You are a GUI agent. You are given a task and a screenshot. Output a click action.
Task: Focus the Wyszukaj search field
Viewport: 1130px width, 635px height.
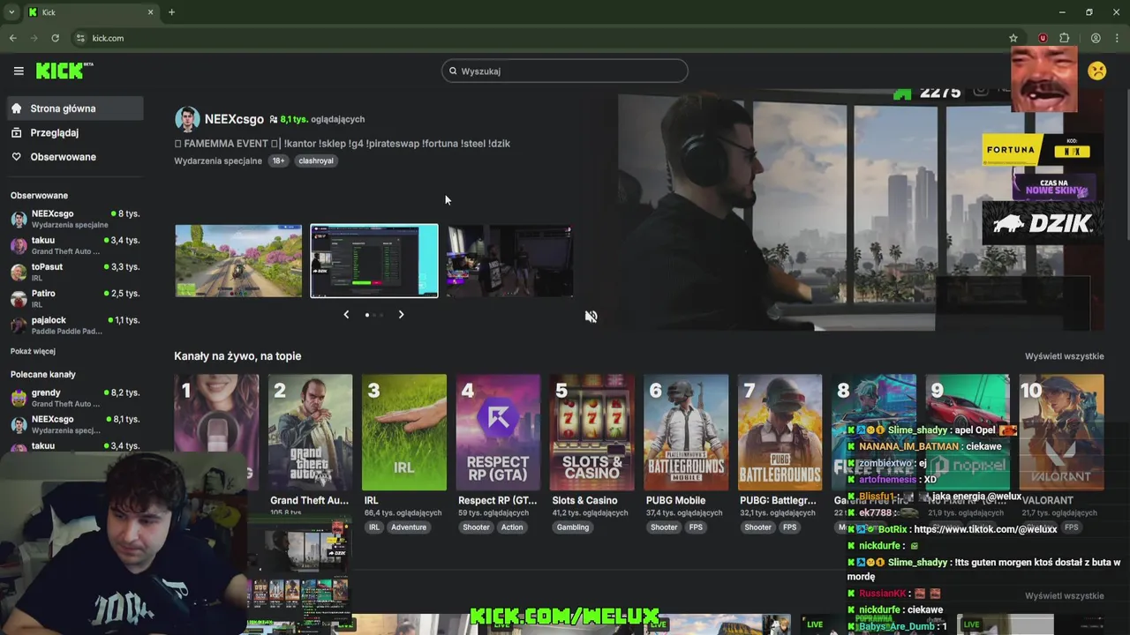[x=565, y=71]
